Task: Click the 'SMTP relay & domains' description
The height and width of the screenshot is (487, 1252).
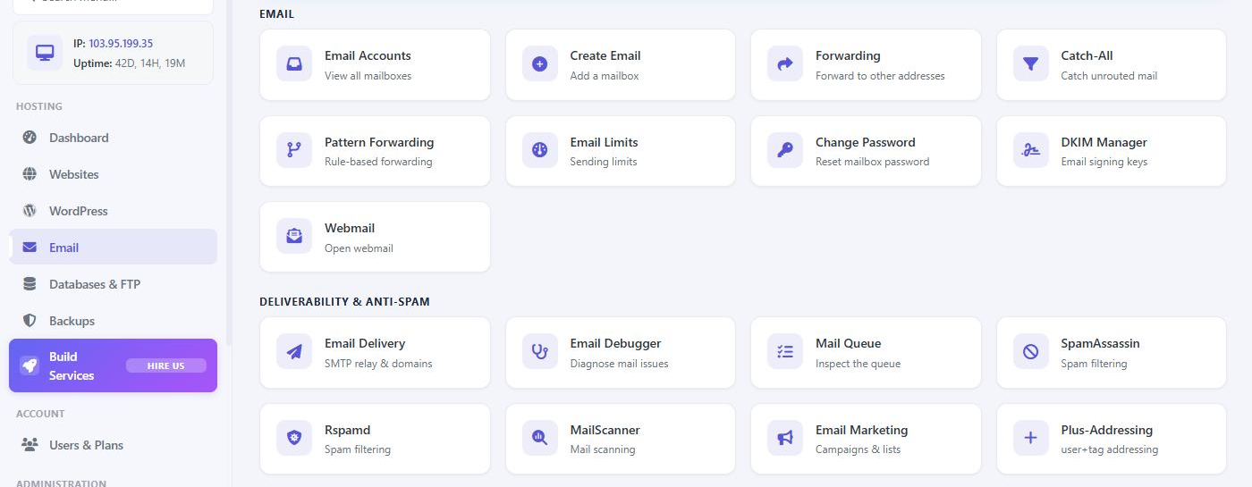Action: 378,364
